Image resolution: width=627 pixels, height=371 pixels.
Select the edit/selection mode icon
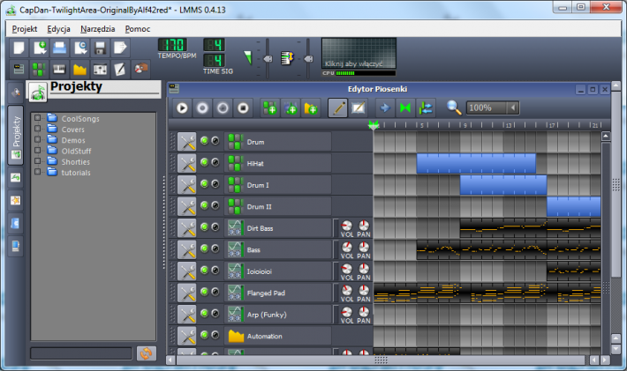pos(359,108)
